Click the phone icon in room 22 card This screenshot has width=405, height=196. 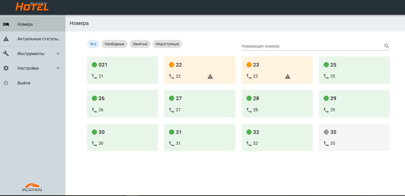point(172,76)
